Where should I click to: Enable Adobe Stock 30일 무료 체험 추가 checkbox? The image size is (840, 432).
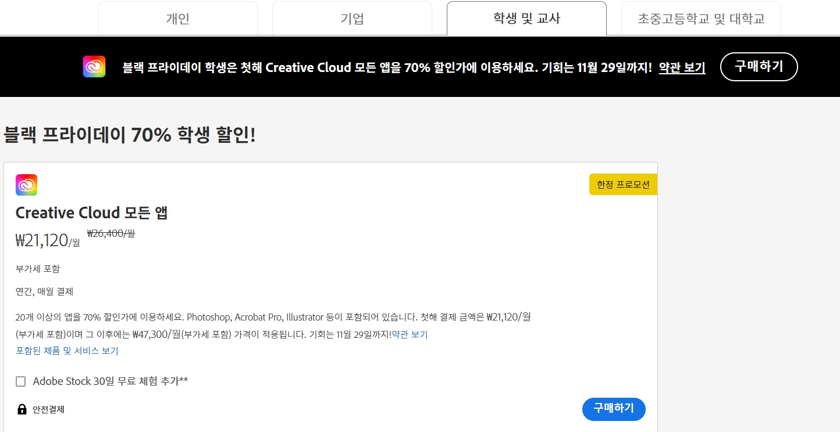21,381
